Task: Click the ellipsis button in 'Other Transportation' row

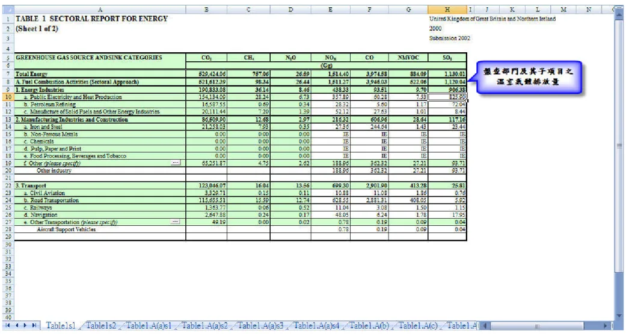Action: point(175,222)
